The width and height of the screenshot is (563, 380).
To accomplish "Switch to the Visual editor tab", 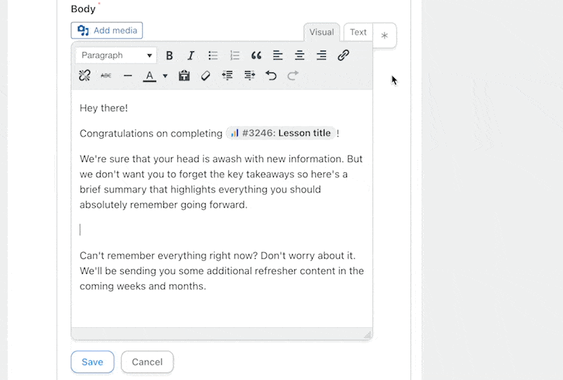I will (322, 32).
